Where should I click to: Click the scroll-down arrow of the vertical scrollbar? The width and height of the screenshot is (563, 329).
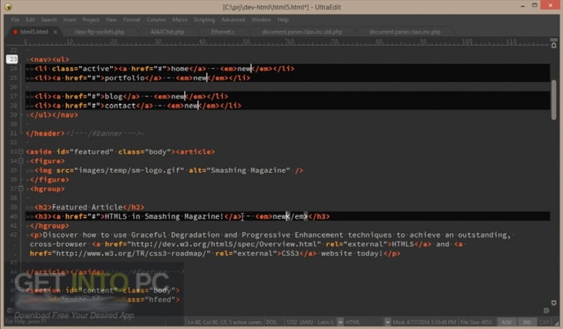point(553,303)
